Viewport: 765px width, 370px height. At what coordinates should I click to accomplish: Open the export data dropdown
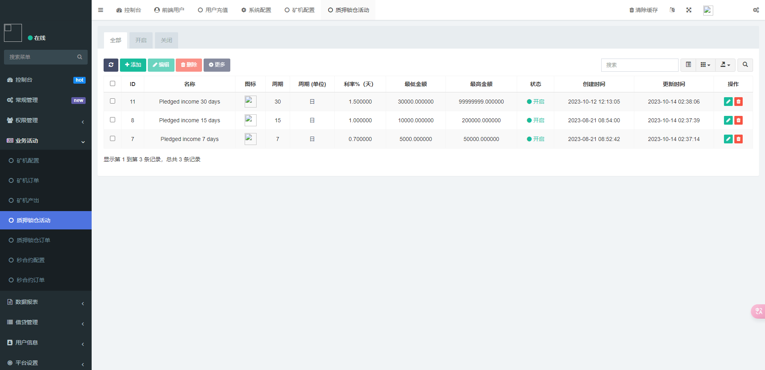[725, 65]
